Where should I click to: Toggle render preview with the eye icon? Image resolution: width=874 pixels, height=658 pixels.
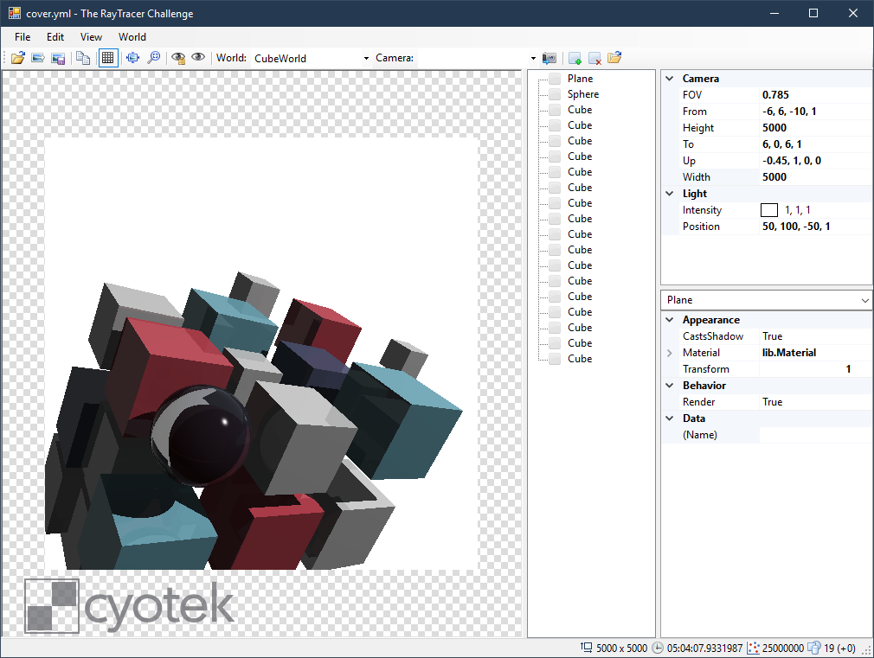[x=198, y=58]
